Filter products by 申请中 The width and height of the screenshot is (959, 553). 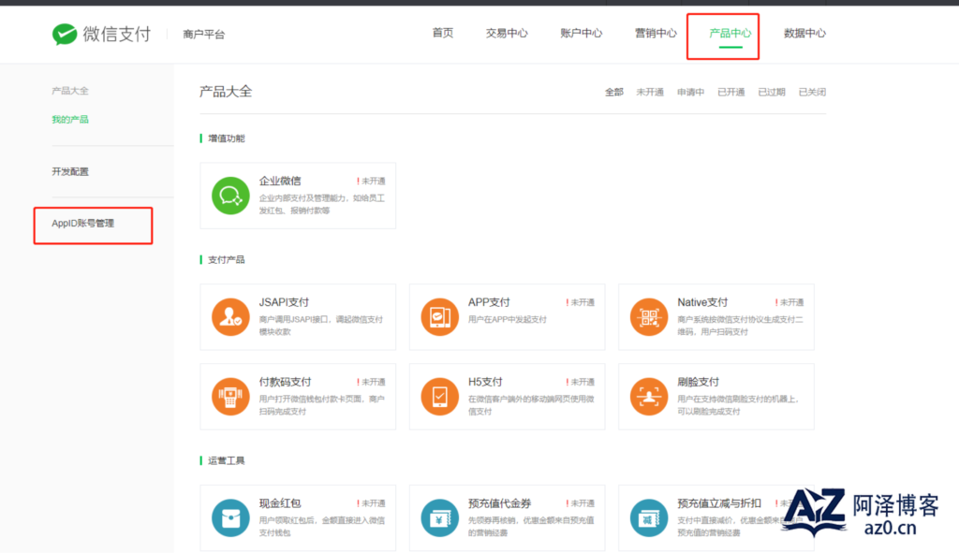pos(690,93)
